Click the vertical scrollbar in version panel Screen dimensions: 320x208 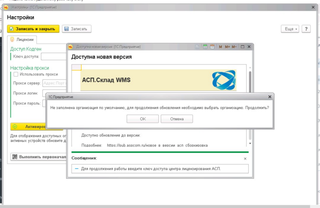[250, 105]
